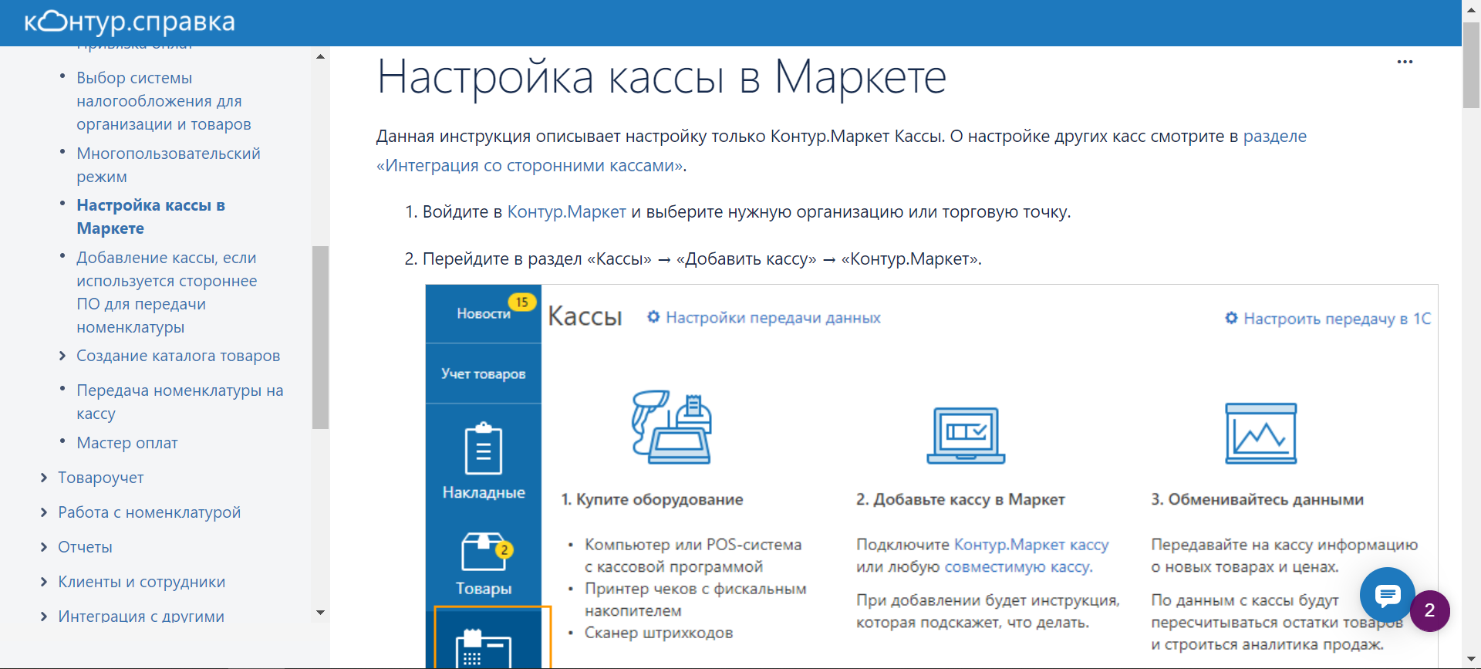Expand the Интеграция с другими section
The height and width of the screenshot is (669, 1481).
(44, 616)
